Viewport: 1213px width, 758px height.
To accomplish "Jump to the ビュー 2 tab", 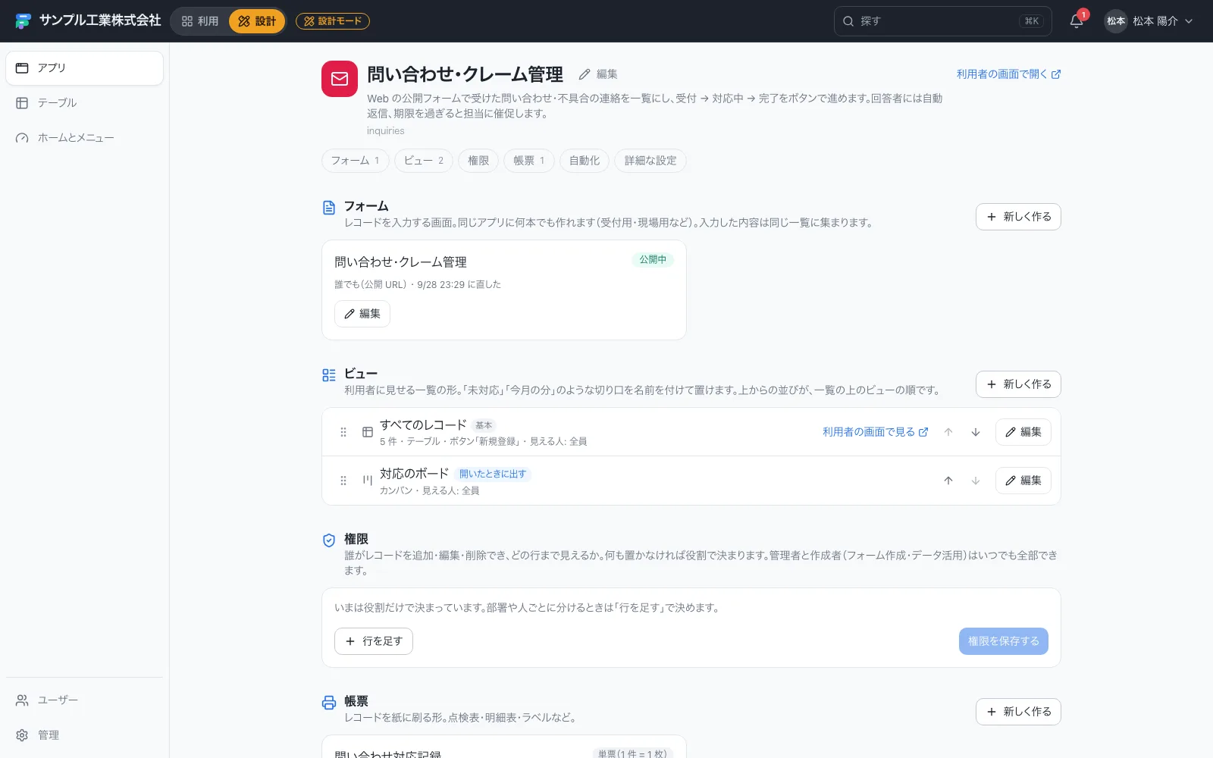I will pyautogui.click(x=424, y=161).
